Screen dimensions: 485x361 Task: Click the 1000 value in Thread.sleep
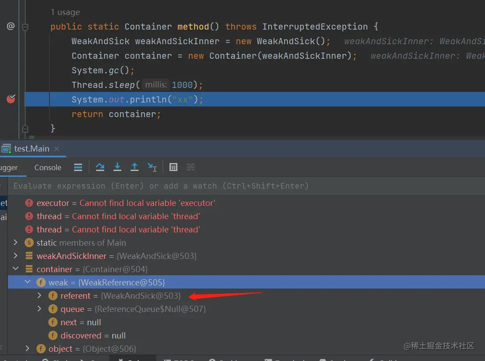coord(182,85)
